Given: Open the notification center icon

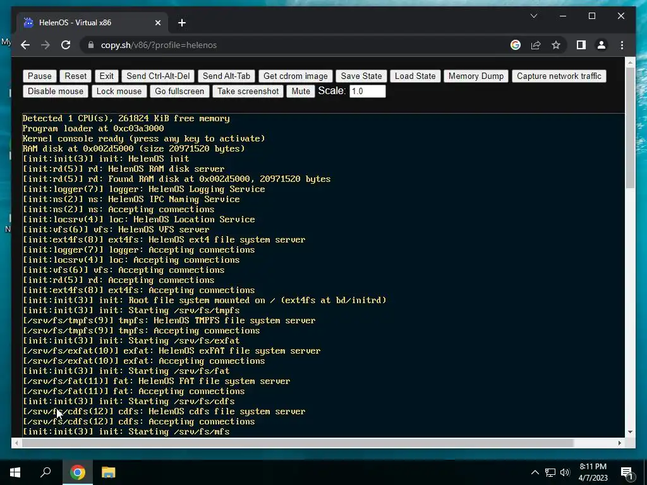Looking at the screenshot, I should (627, 472).
